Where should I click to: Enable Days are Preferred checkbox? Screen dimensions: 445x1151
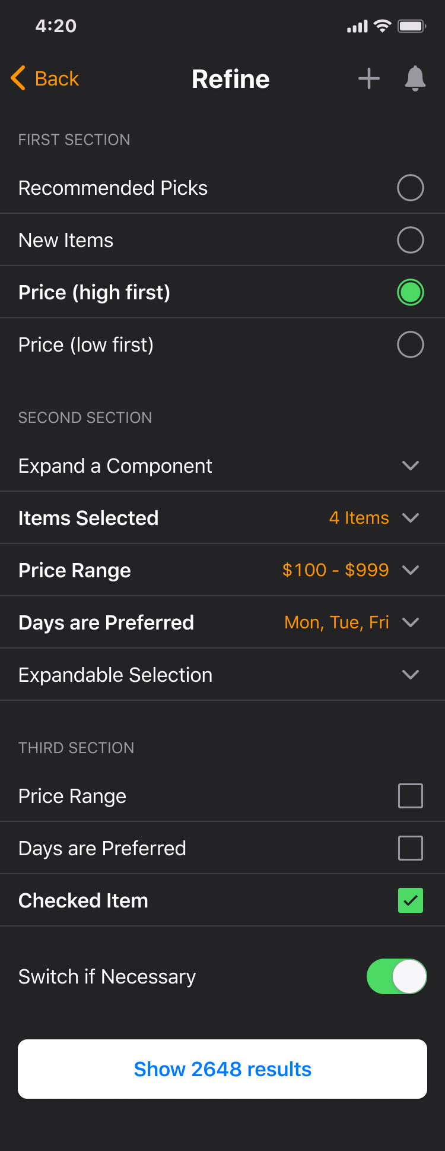point(411,848)
